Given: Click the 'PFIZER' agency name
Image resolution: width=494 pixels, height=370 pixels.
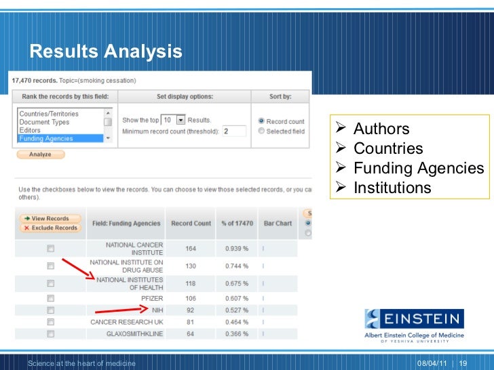Looking at the screenshot, I should (x=152, y=298).
